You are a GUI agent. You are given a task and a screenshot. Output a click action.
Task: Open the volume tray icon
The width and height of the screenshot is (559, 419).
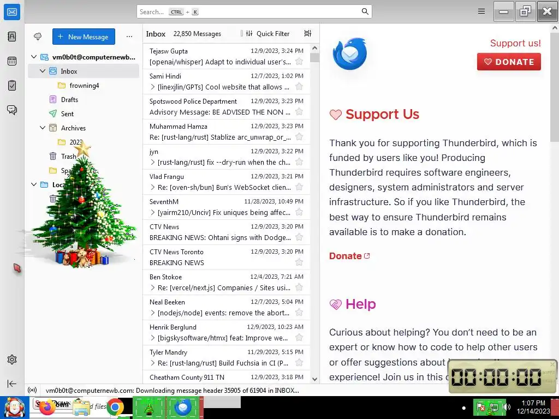click(x=507, y=407)
